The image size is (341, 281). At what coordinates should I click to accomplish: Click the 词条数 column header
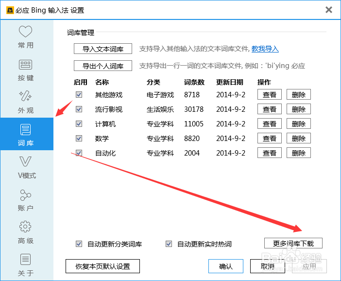194,82
